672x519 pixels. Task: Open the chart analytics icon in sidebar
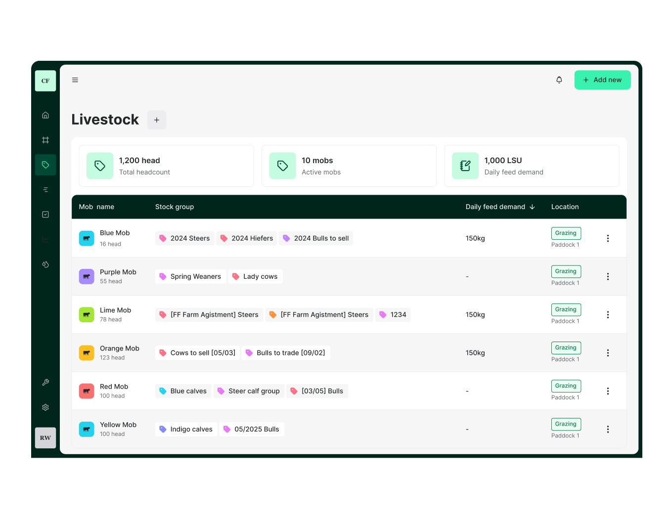click(45, 239)
